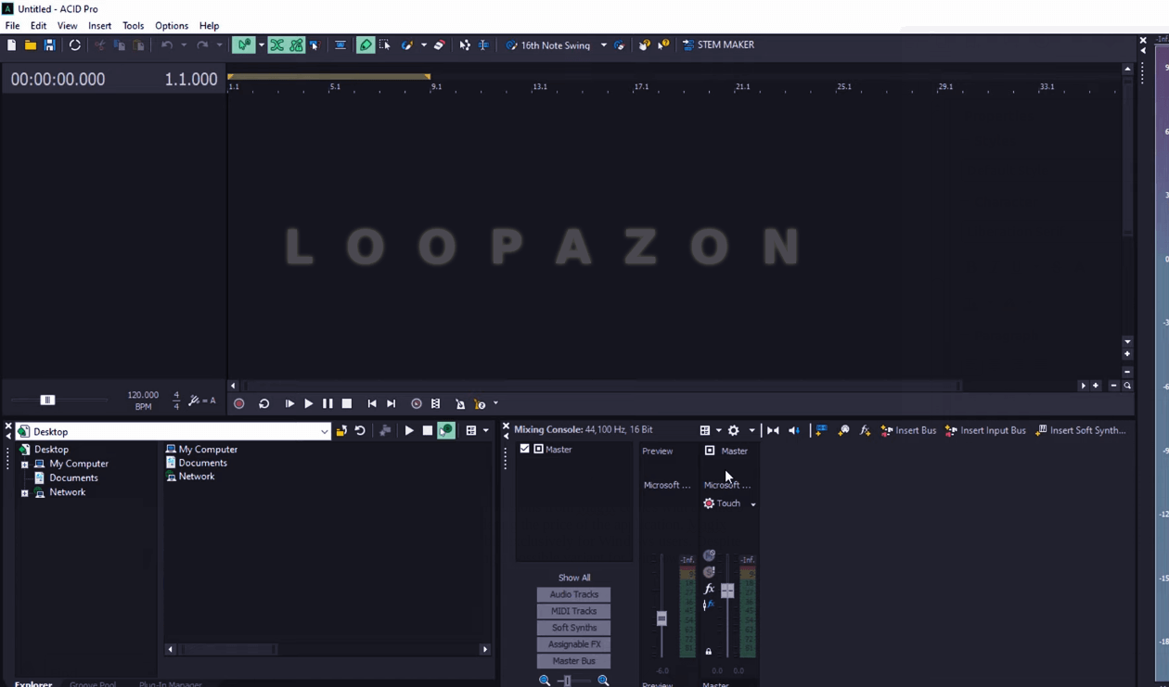This screenshot has width=1169, height=687.
Task: Toggle Auto Preview in Explorer toolbar
Action: [x=446, y=431]
